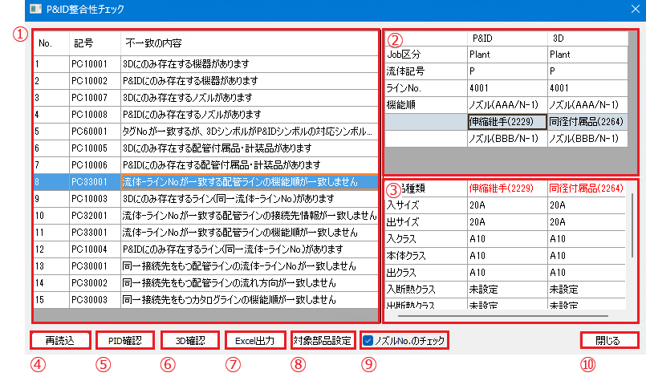Toggle the ノズルNo.のチェック checkbox
Viewport: 646px width, 381px height.
(368, 340)
